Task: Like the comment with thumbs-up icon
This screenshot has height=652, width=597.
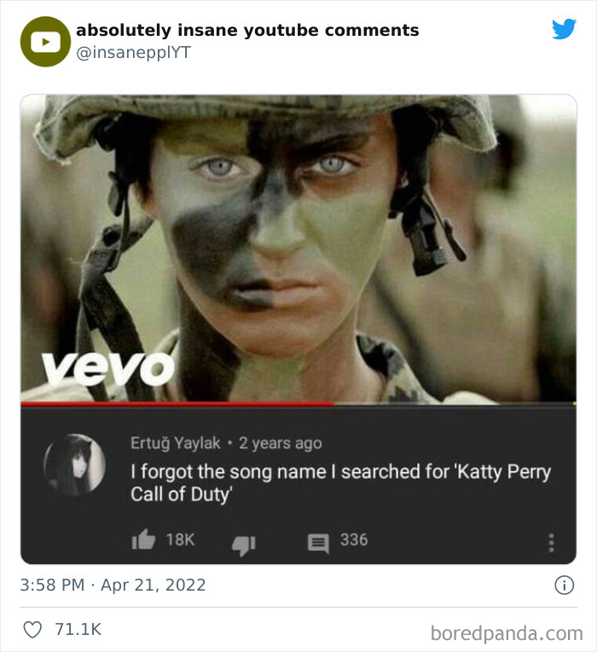Action: (x=142, y=539)
